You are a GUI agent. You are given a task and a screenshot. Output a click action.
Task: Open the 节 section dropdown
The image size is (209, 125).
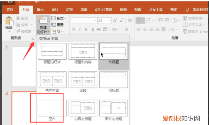57,32
